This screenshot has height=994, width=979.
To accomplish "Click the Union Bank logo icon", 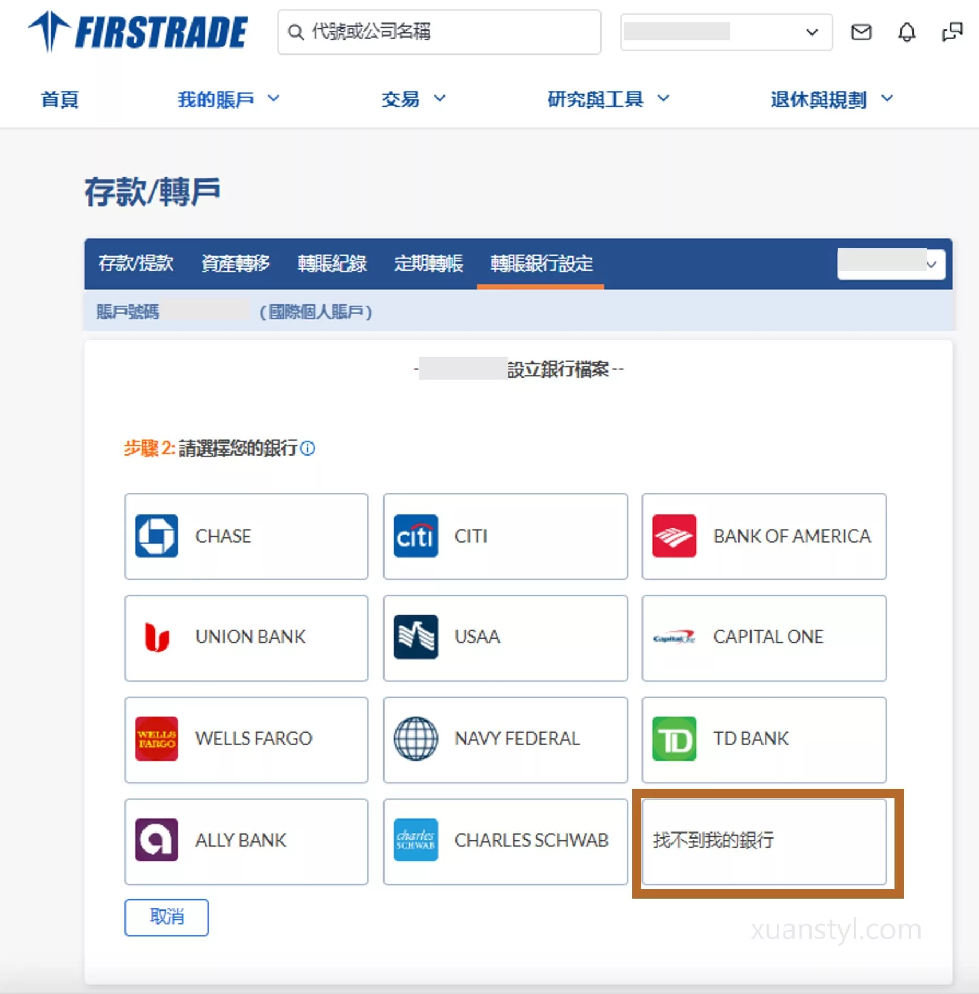I will click(x=157, y=637).
